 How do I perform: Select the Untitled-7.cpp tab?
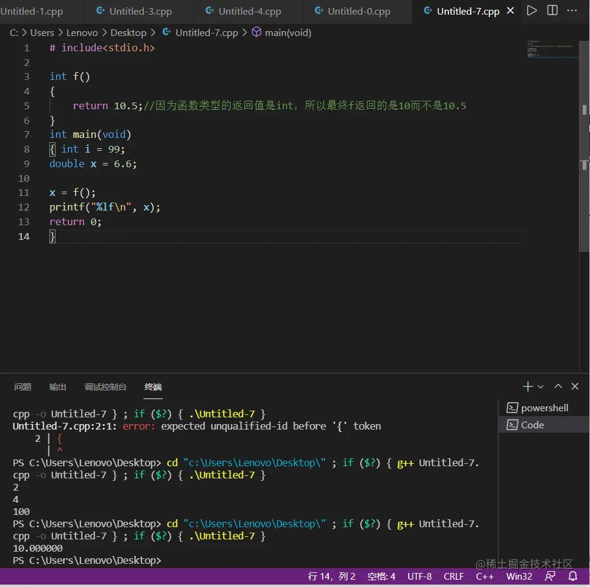[x=468, y=11]
